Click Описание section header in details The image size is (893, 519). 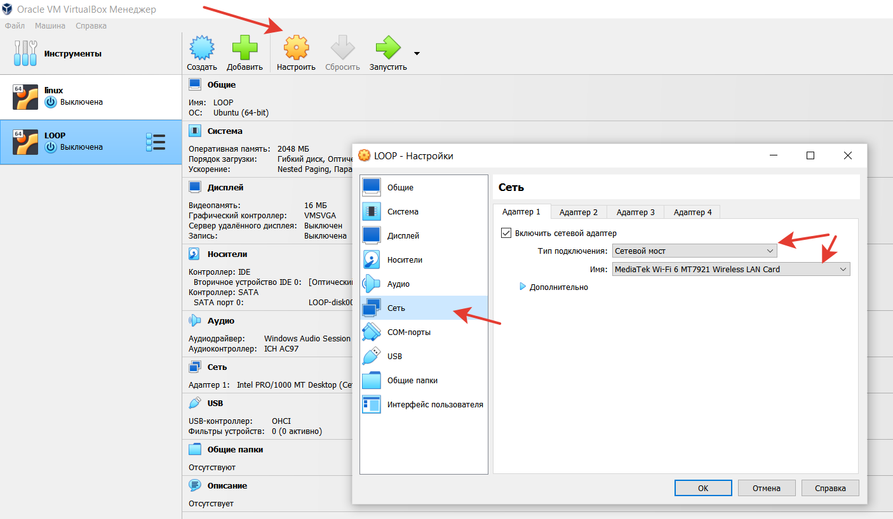pyautogui.click(x=227, y=485)
